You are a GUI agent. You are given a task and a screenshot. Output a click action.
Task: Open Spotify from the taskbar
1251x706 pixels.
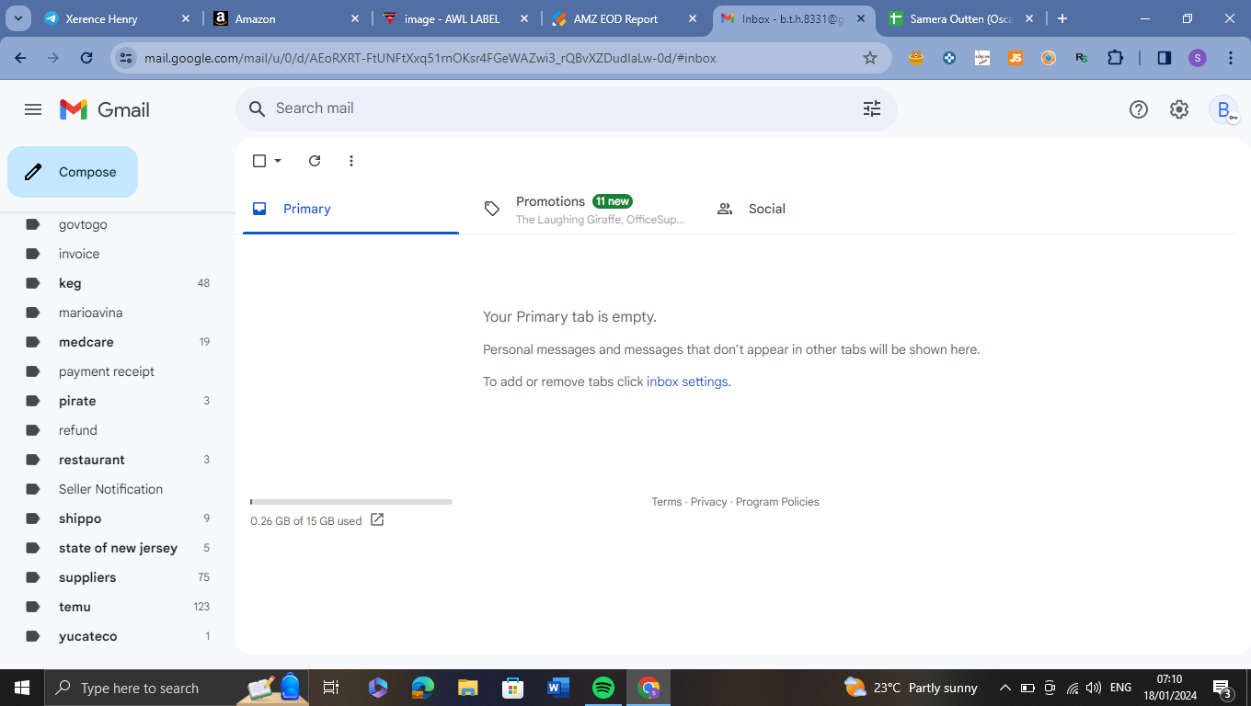[603, 688]
